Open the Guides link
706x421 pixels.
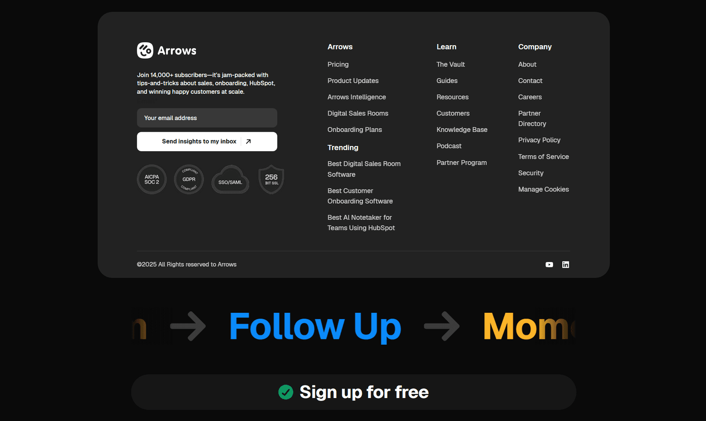pos(447,81)
